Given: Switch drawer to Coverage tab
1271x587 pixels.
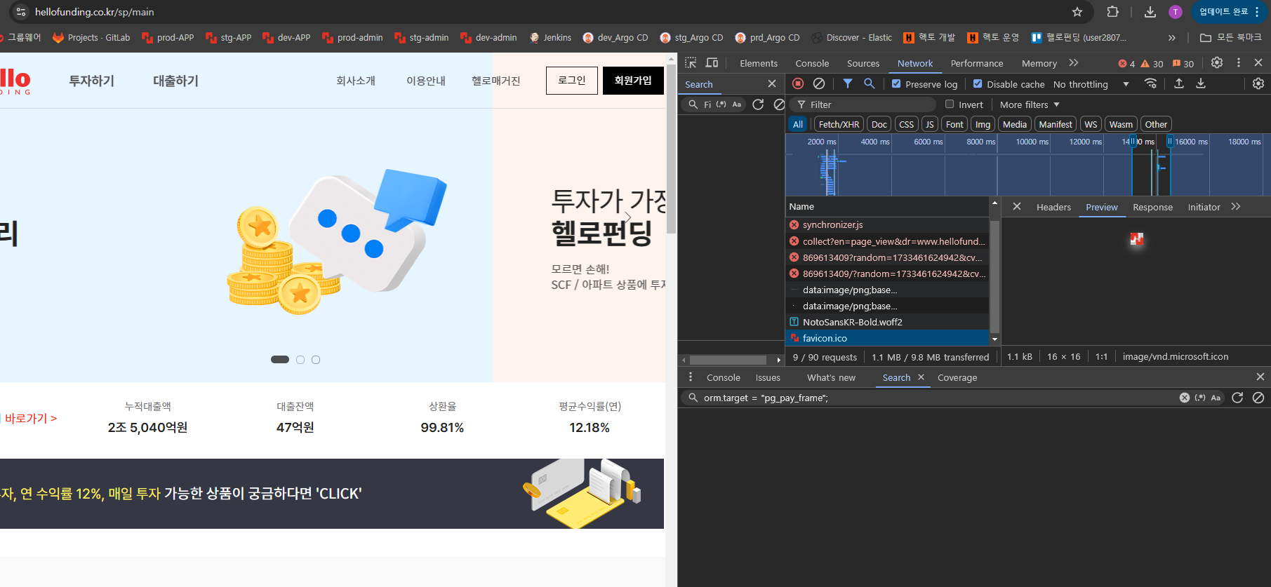Looking at the screenshot, I should tap(957, 377).
